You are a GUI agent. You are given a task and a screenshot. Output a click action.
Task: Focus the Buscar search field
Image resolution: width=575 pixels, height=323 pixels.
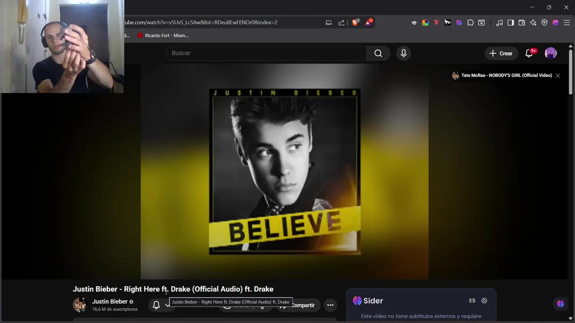click(x=266, y=53)
